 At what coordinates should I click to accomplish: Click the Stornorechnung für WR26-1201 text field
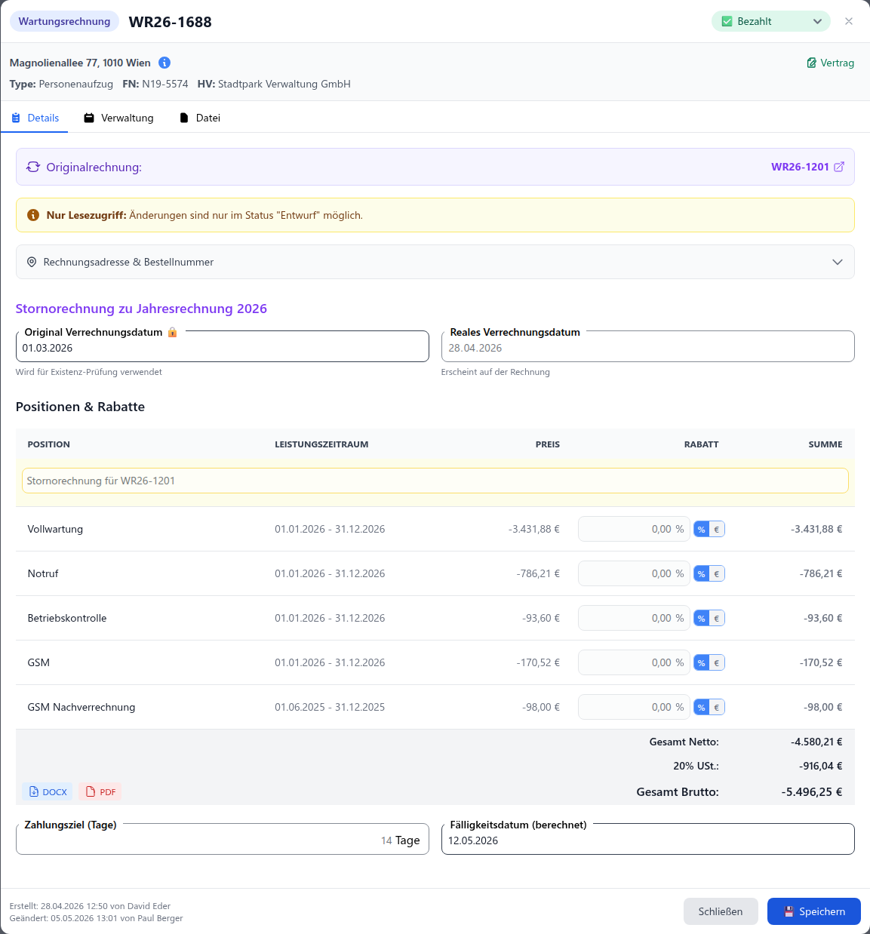(435, 481)
